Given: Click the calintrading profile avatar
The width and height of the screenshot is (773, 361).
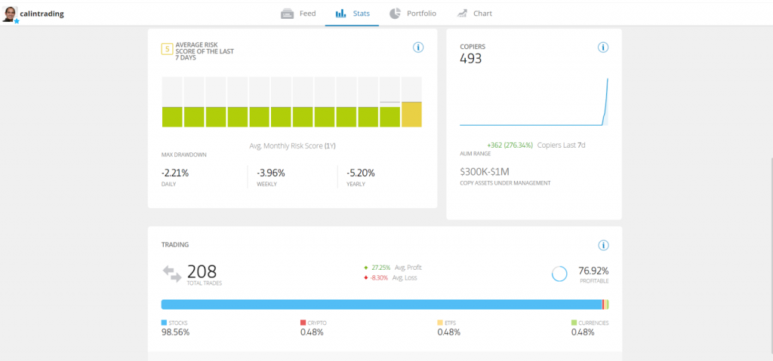Looking at the screenshot, I should (10, 14).
